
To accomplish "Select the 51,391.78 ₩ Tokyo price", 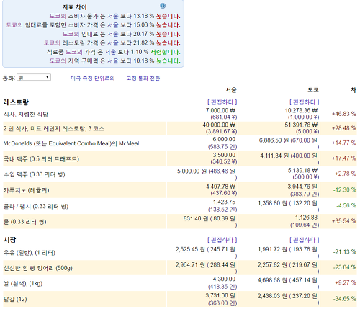I will [x=301, y=125].
